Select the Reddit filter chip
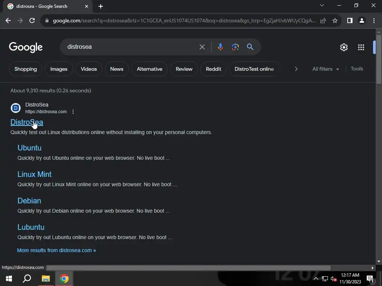 coord(213,69)
